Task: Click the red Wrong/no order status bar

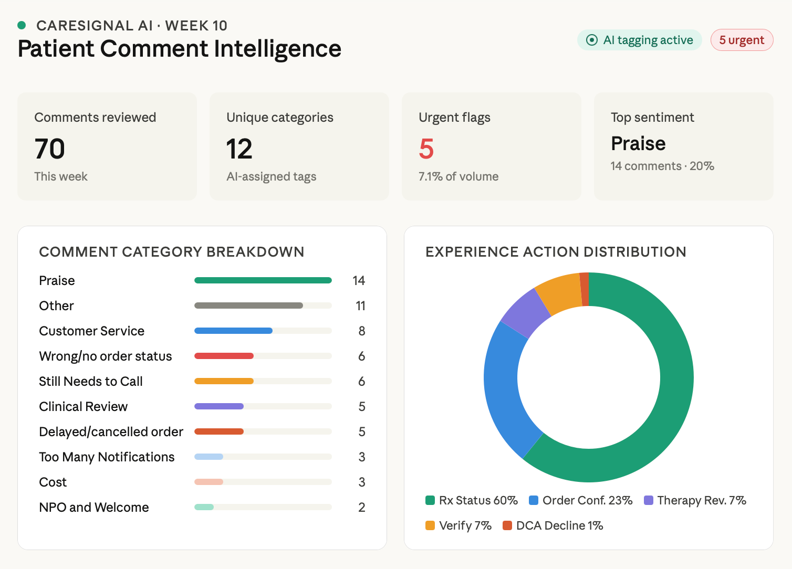Action: coord(224,356)
